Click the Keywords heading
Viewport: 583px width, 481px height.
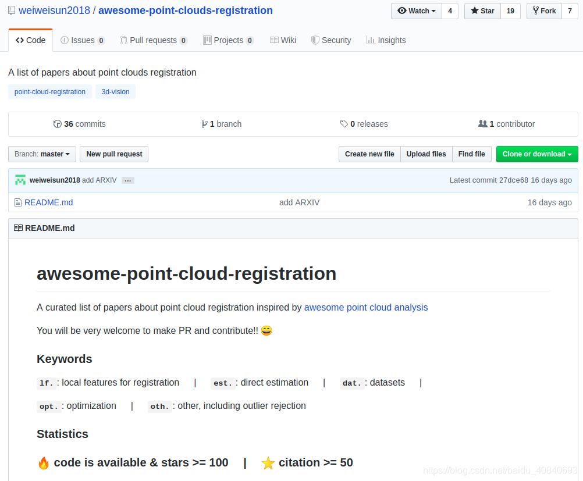pyautogui.click(x=65, y=359)
